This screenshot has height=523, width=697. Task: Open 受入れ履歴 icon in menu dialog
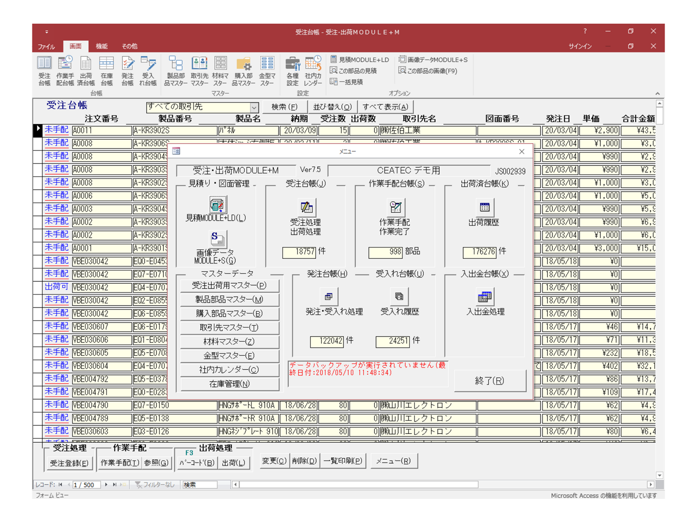[x=399, y=297]
